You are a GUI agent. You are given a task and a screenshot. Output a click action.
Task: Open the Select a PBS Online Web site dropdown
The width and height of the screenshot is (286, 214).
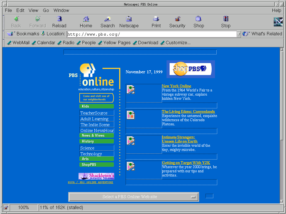tap(134, 197)
